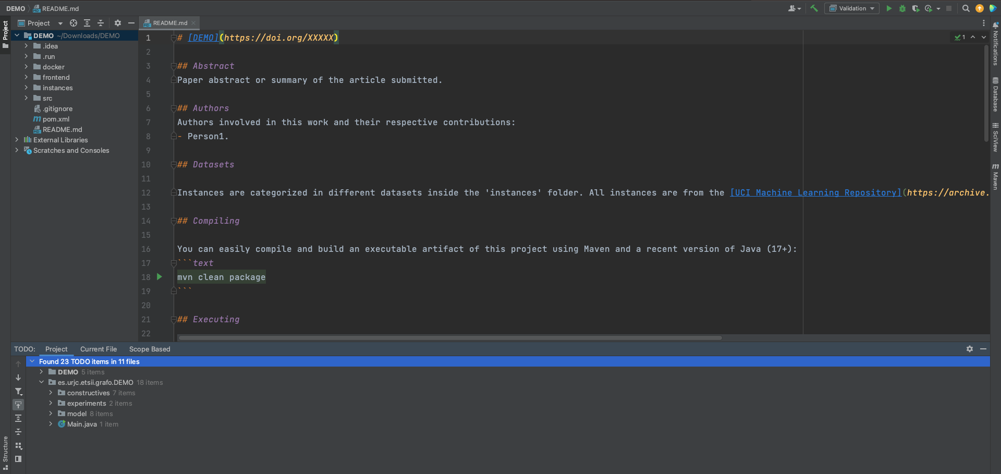
Task: Run the Validation configuration with the play icon
Action: tap(889, 8)
